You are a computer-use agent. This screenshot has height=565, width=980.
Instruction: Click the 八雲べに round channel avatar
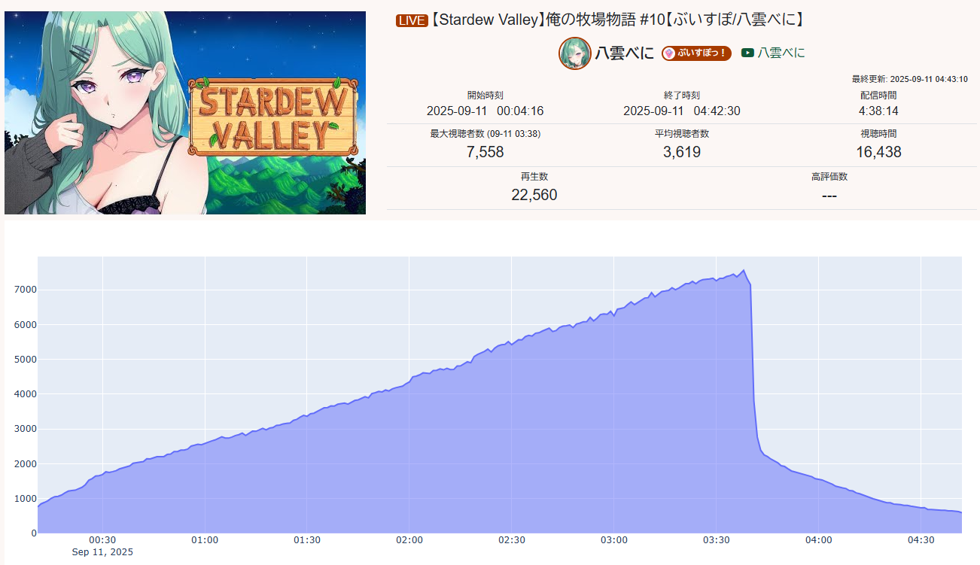[x=575, y=53]
